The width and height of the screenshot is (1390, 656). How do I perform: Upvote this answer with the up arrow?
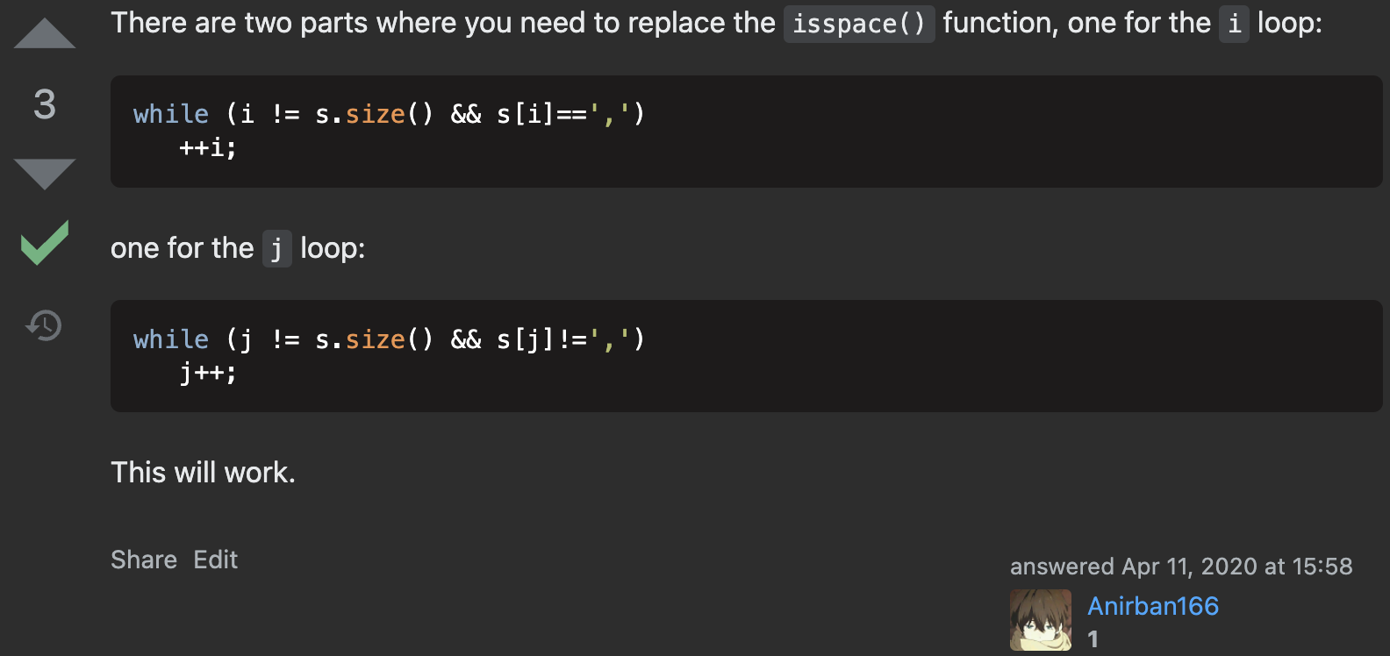[x=45, y=34]
